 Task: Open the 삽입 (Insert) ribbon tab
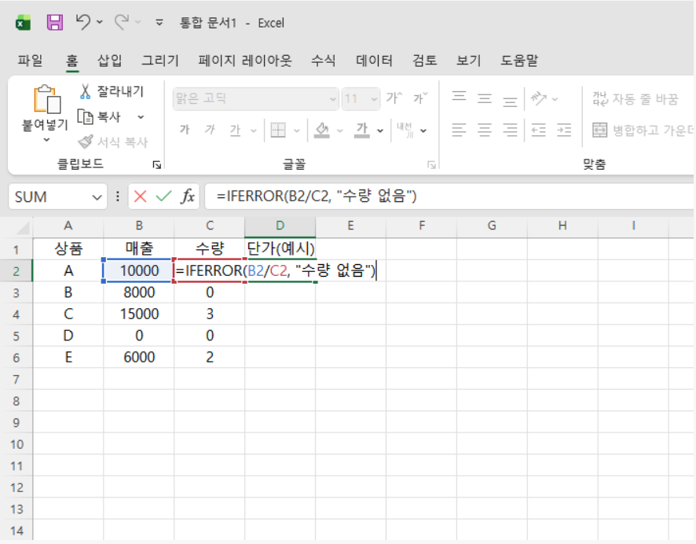click(110, 61)
